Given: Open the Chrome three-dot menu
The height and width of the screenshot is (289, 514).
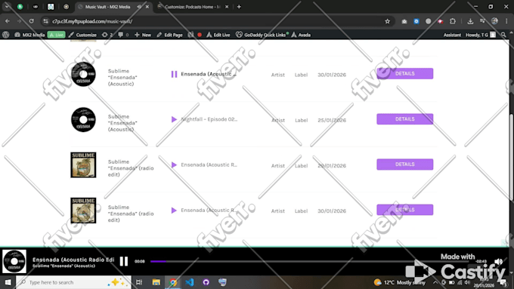Looking at the screenshot, I should click(x=506, y=21).
